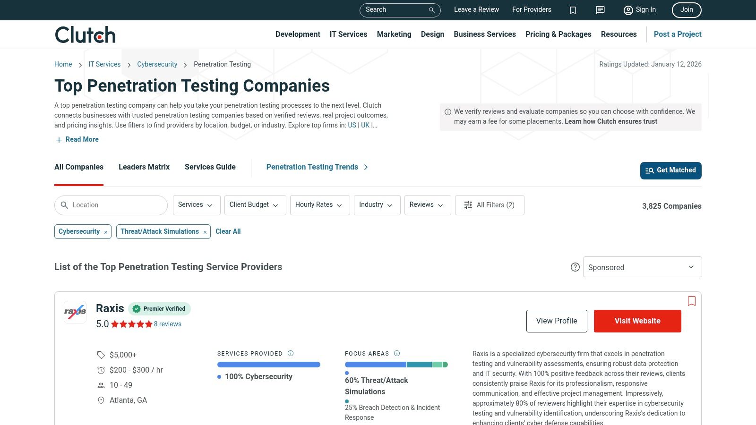Click the Location input field
This screenshot has height=425, width=756.
[x=111, y=205]
